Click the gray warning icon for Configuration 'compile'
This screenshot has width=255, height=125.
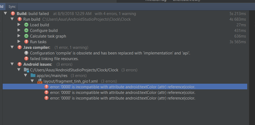26,53
